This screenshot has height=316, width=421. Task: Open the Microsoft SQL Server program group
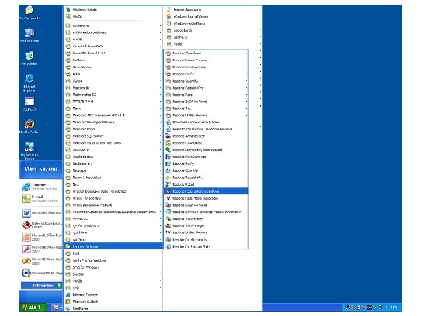click(113, 136)
